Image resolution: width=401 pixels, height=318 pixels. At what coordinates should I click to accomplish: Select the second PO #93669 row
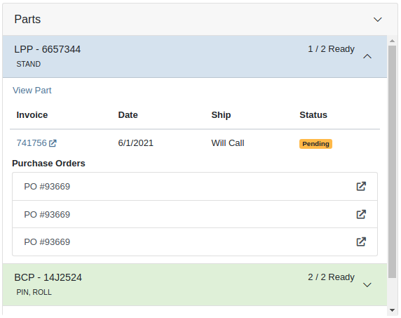[195, 214]
